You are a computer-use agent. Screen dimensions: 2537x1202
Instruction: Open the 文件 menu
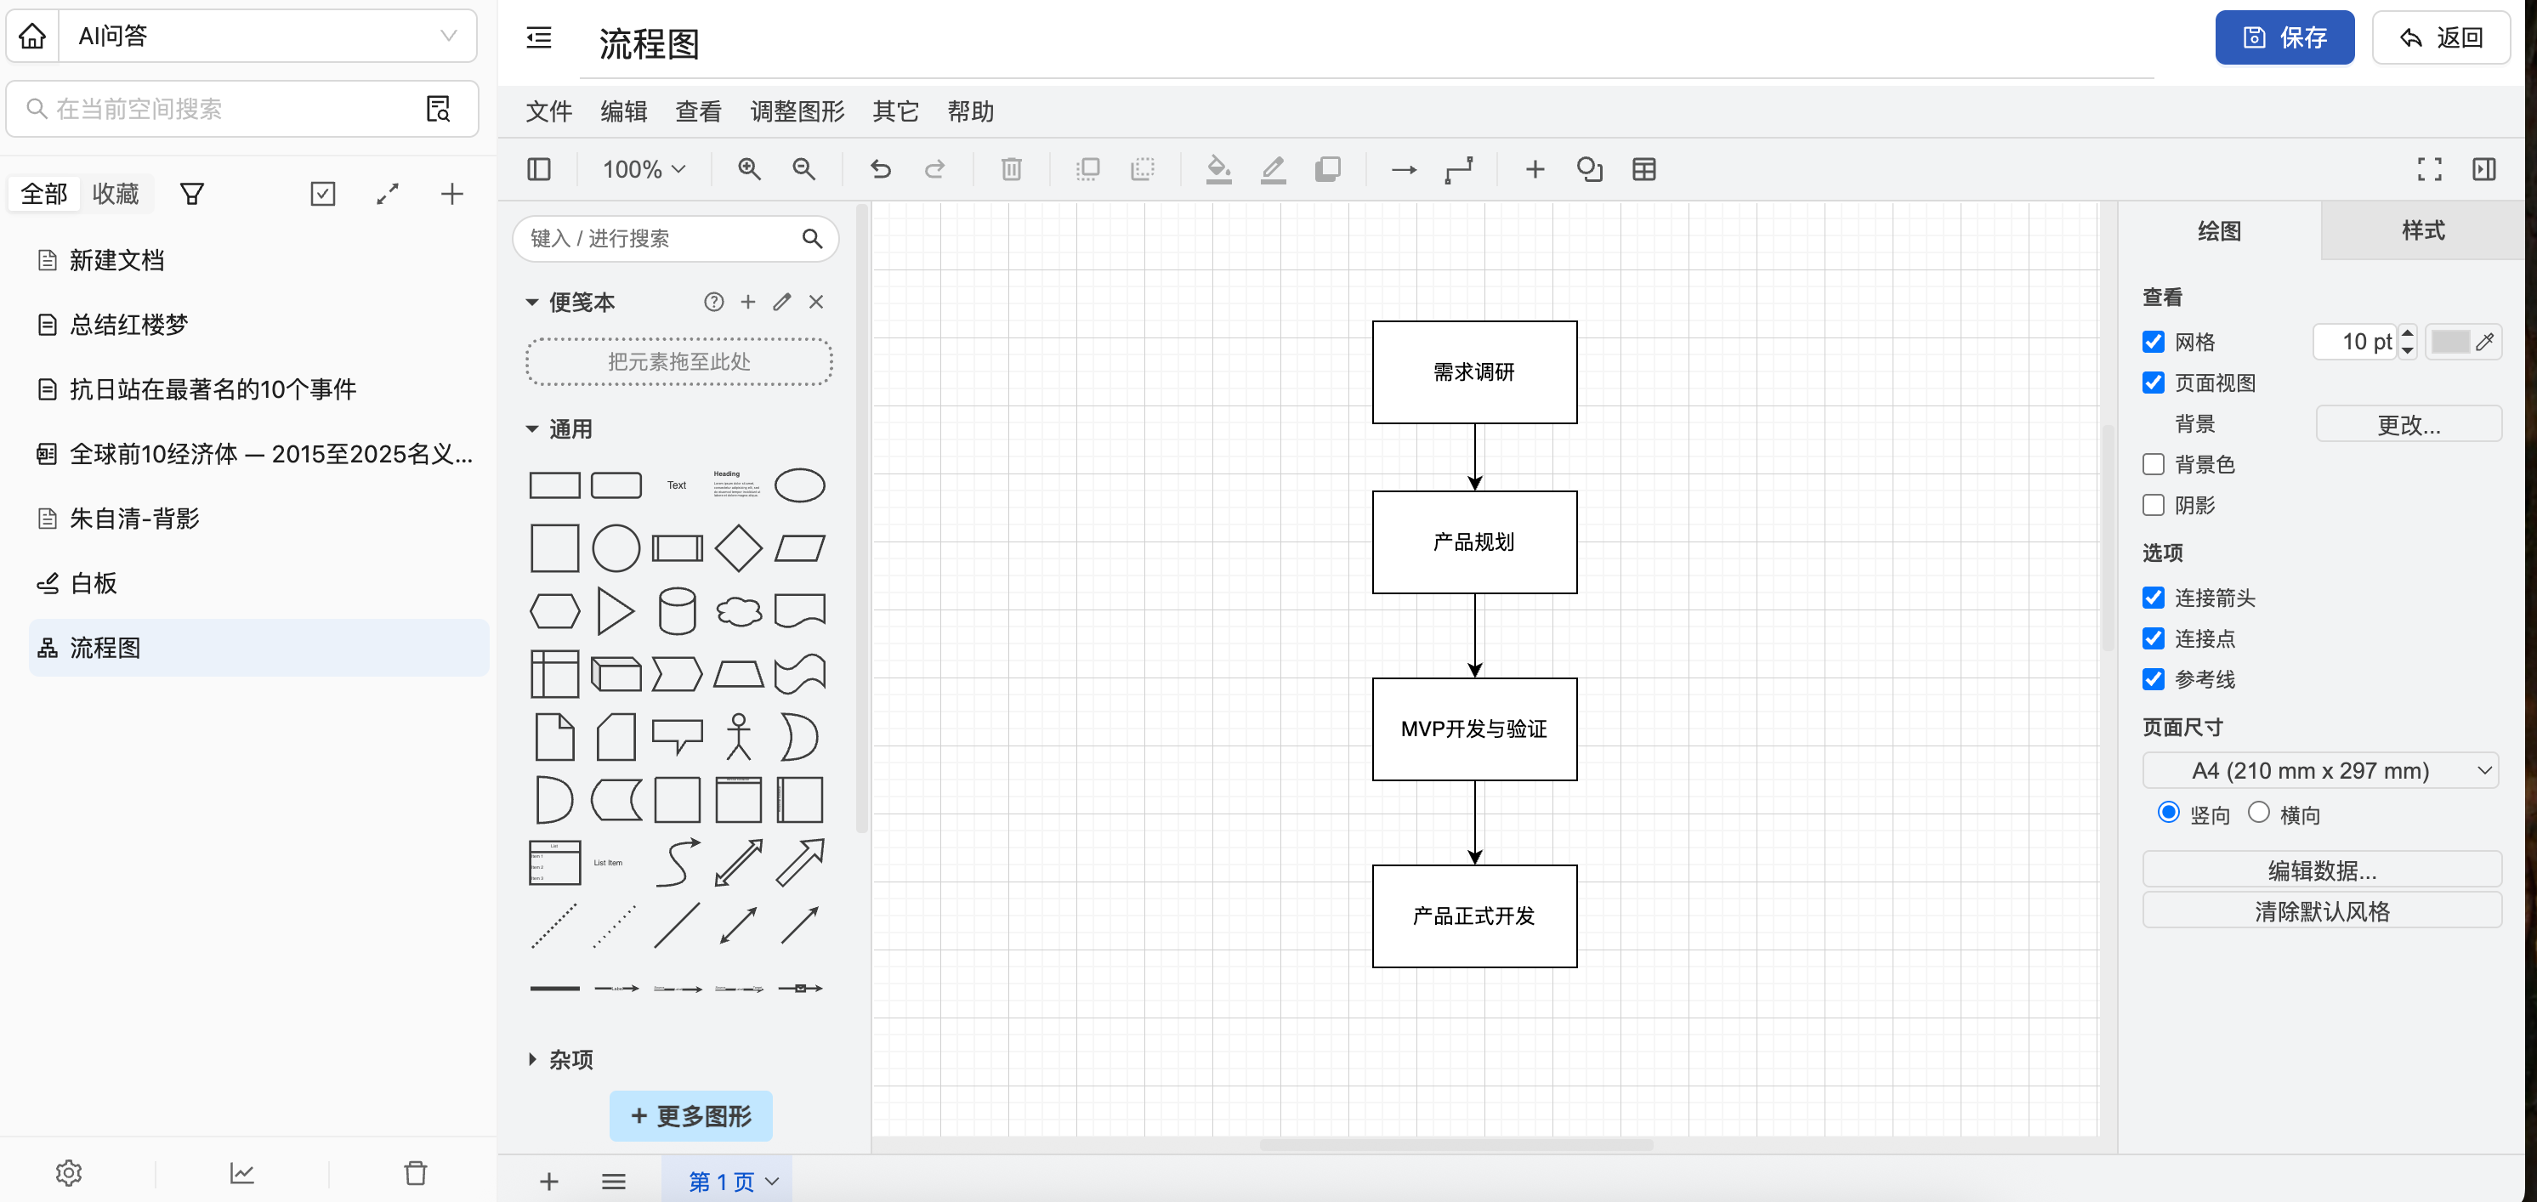548,111
